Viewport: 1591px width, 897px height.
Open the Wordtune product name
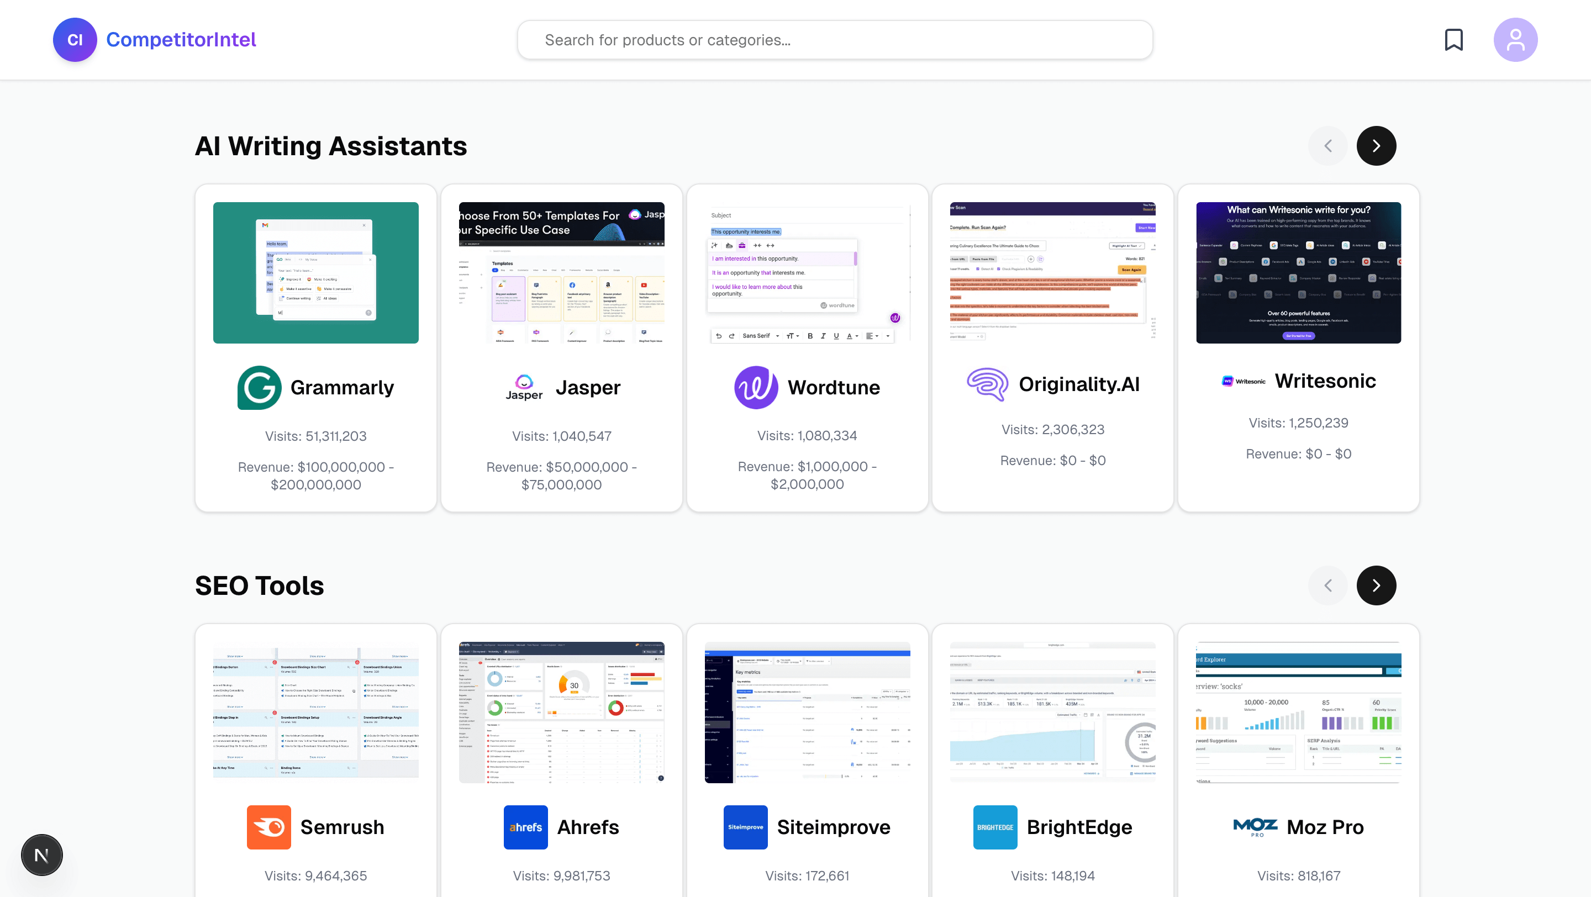[x=834, y=388]
